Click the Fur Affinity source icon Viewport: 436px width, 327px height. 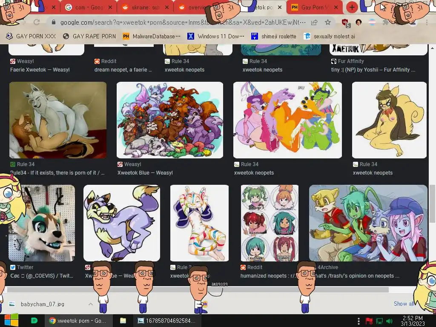click(334, 61)
